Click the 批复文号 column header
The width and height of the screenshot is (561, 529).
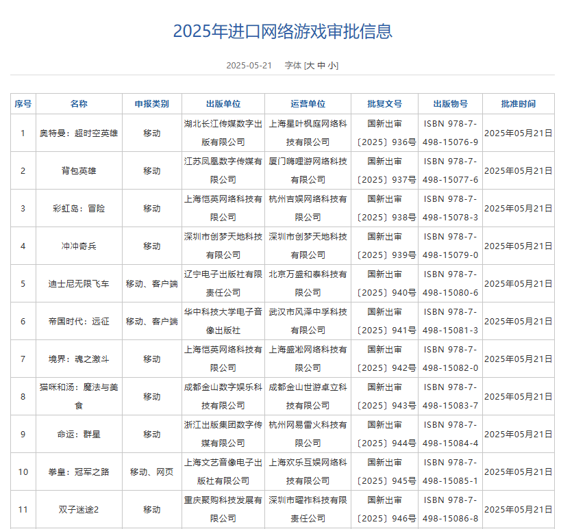coord(384,103)
